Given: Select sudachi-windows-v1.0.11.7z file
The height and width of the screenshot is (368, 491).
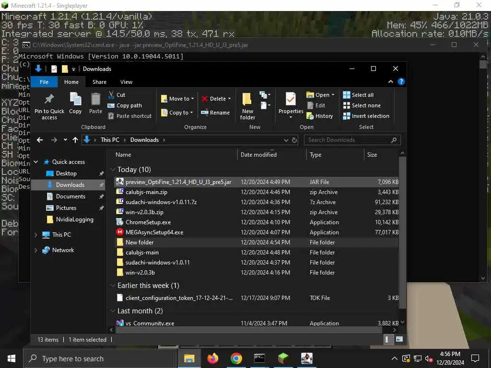Looking at the screenshot, I should coord(257,202).
